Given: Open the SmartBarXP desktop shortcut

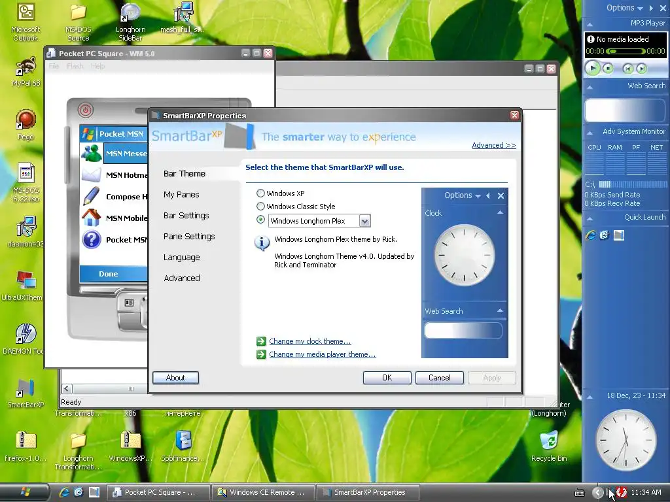Looking at the screenshot, I should point(26,393).
